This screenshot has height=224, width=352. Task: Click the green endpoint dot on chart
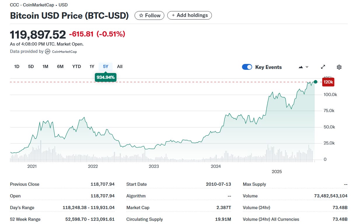click(x=316, y=82)
